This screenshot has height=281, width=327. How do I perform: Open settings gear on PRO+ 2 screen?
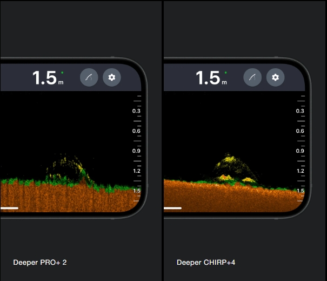tap(112, 77)
